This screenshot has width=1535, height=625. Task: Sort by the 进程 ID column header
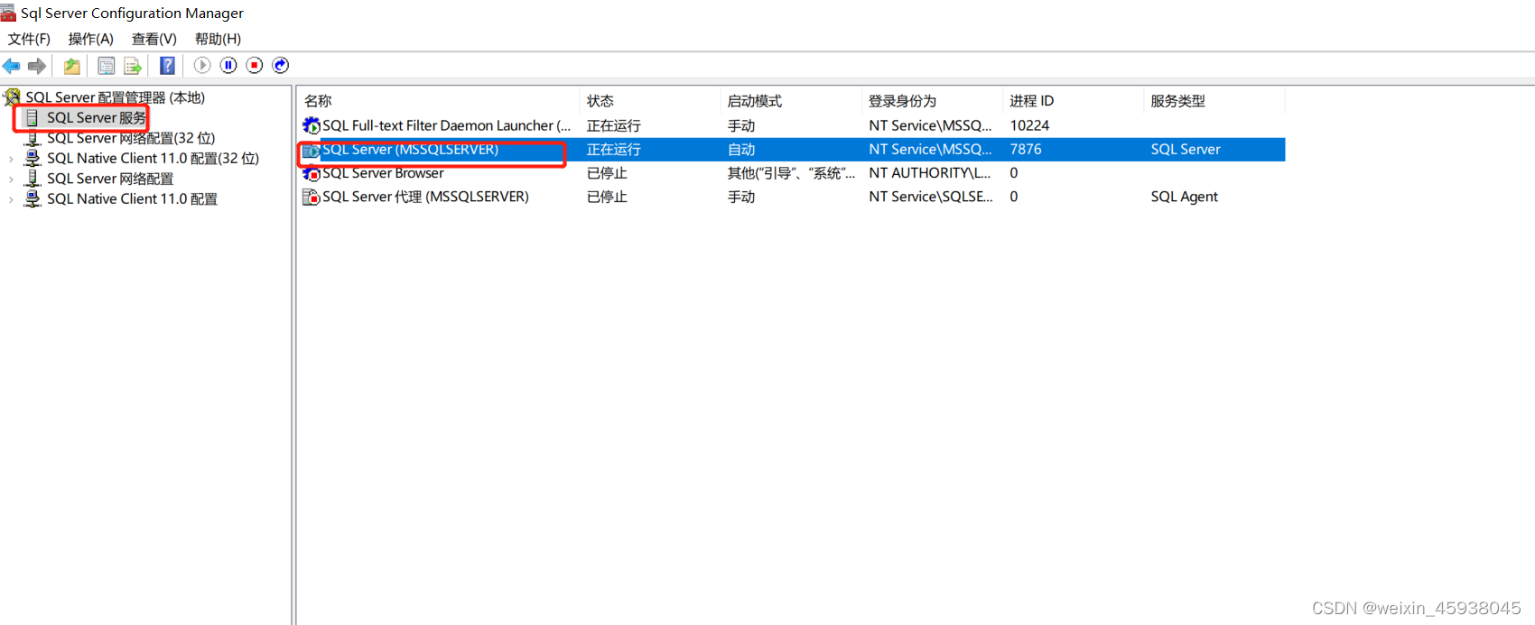[1073, 101]
